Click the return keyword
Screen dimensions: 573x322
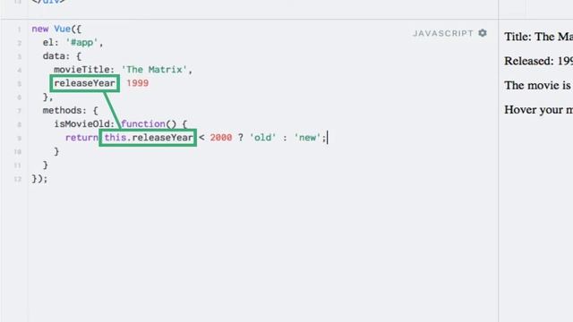pyautogui.click(x=81, y=138)
